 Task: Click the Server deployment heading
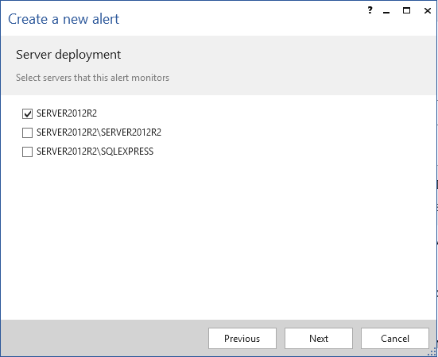pyautogui.click(x=68, y=55)
